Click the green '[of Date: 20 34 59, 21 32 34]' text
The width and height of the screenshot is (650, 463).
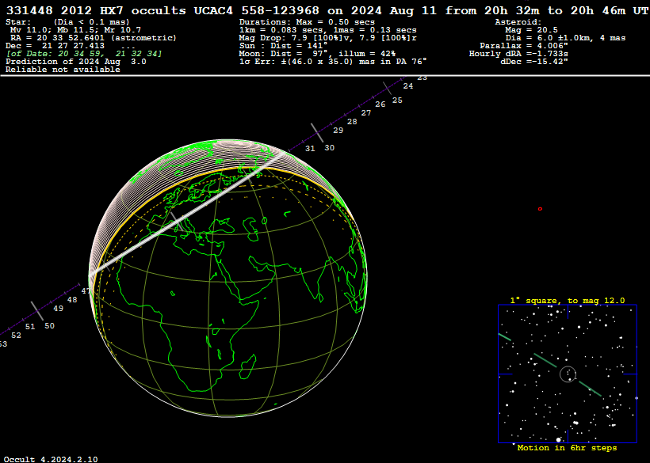click(84, 53)
